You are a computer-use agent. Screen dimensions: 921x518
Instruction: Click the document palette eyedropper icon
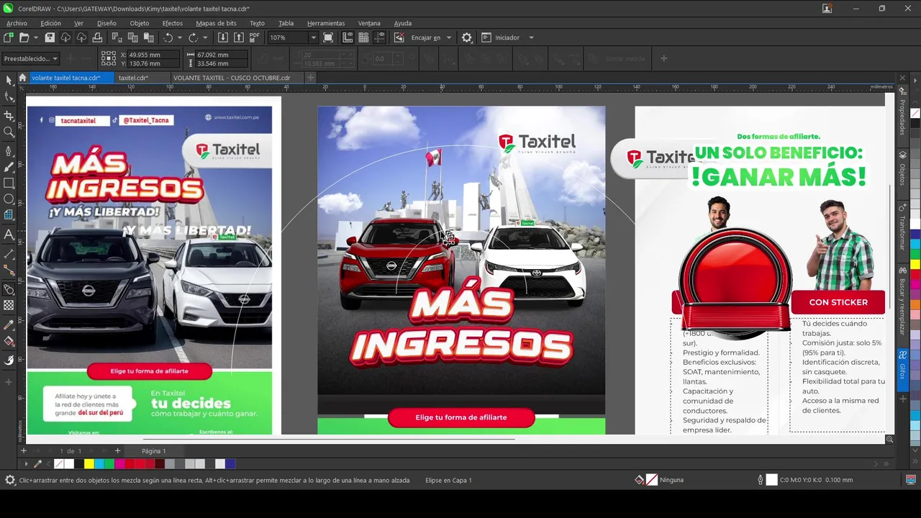tap(38, 464)
